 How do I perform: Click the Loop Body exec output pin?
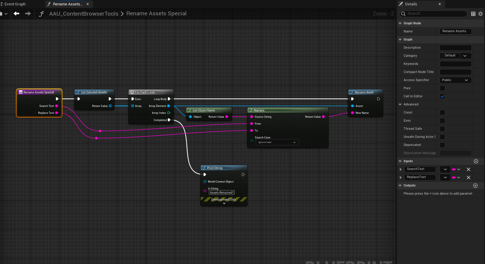[169, 99]
